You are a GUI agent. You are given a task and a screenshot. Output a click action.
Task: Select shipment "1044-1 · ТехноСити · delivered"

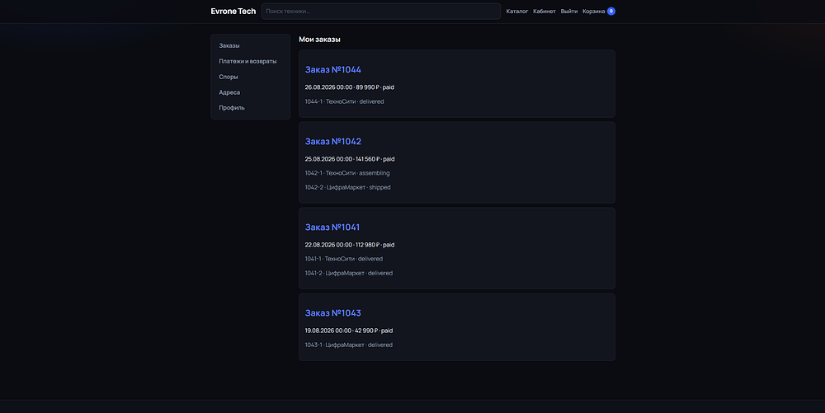(x=344, y=101)
